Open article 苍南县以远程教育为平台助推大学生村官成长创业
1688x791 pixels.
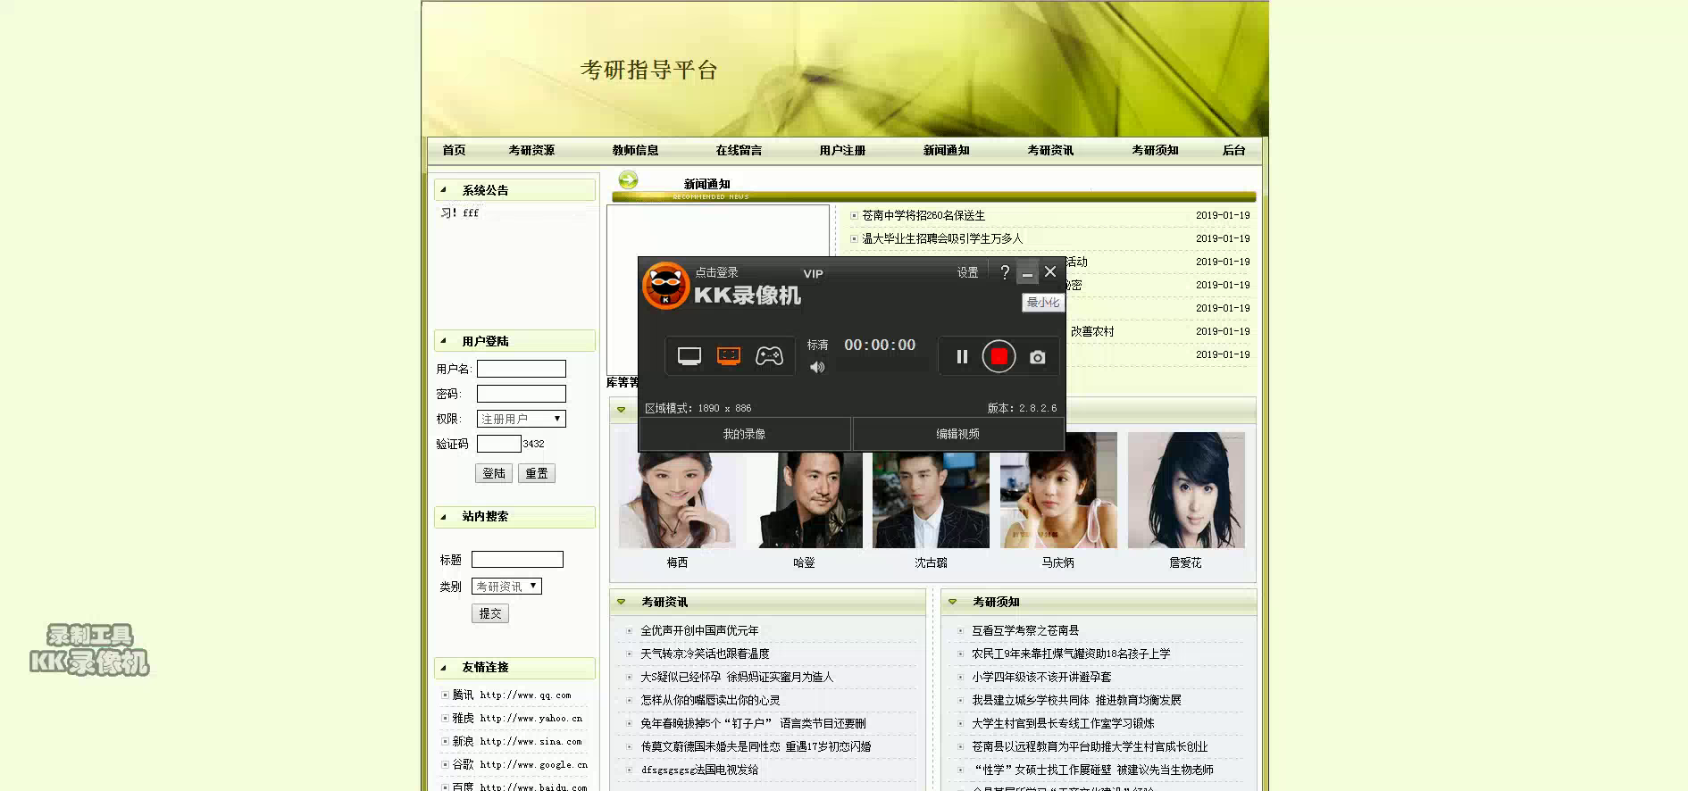pyautogui.click(x=1090, y=746)
